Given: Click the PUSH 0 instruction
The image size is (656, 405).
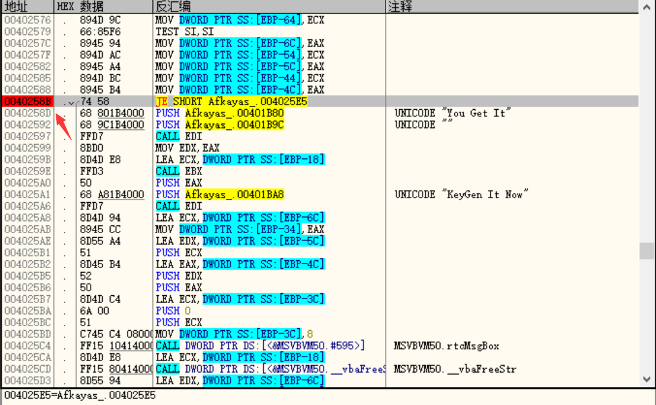Looking at the screenshot, I should (173, 311).
